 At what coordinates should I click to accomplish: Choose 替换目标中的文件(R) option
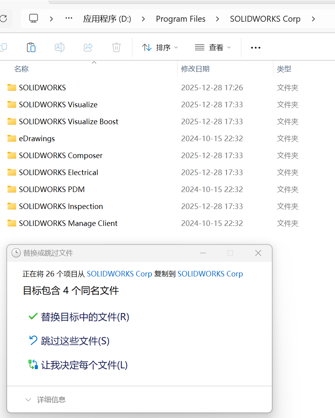(x=79, y=317)
